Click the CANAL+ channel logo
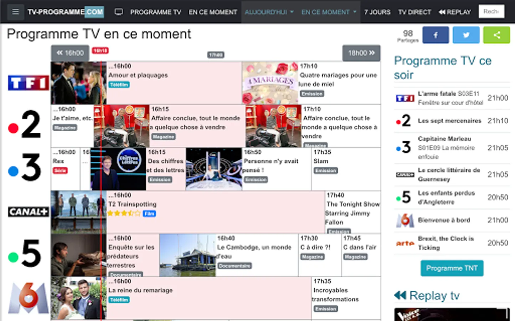 pyautogui.click(x=28, y=212)
